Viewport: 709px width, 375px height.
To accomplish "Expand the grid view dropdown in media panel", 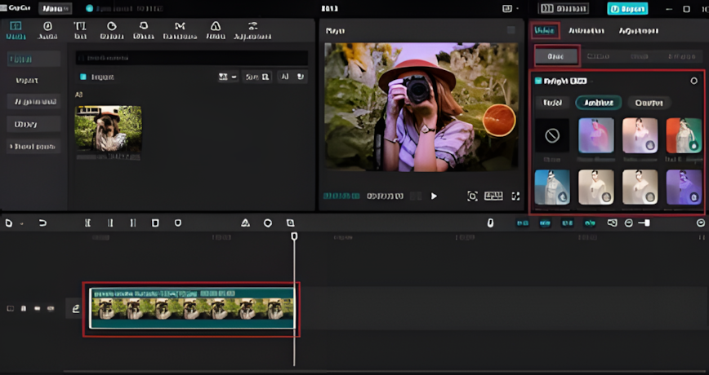I will pyautogui.click(x=228, y=77).
